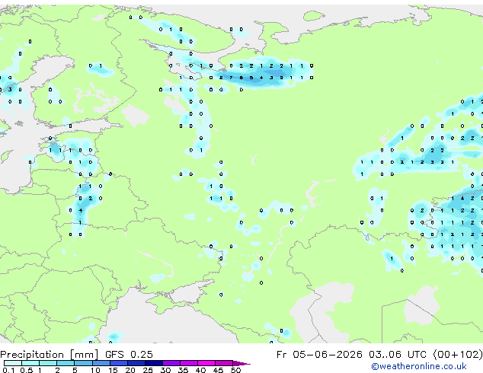Select the legend swatch between 5 and 10
The width and height of the screenshot is (483, 373).
(84, 363)
